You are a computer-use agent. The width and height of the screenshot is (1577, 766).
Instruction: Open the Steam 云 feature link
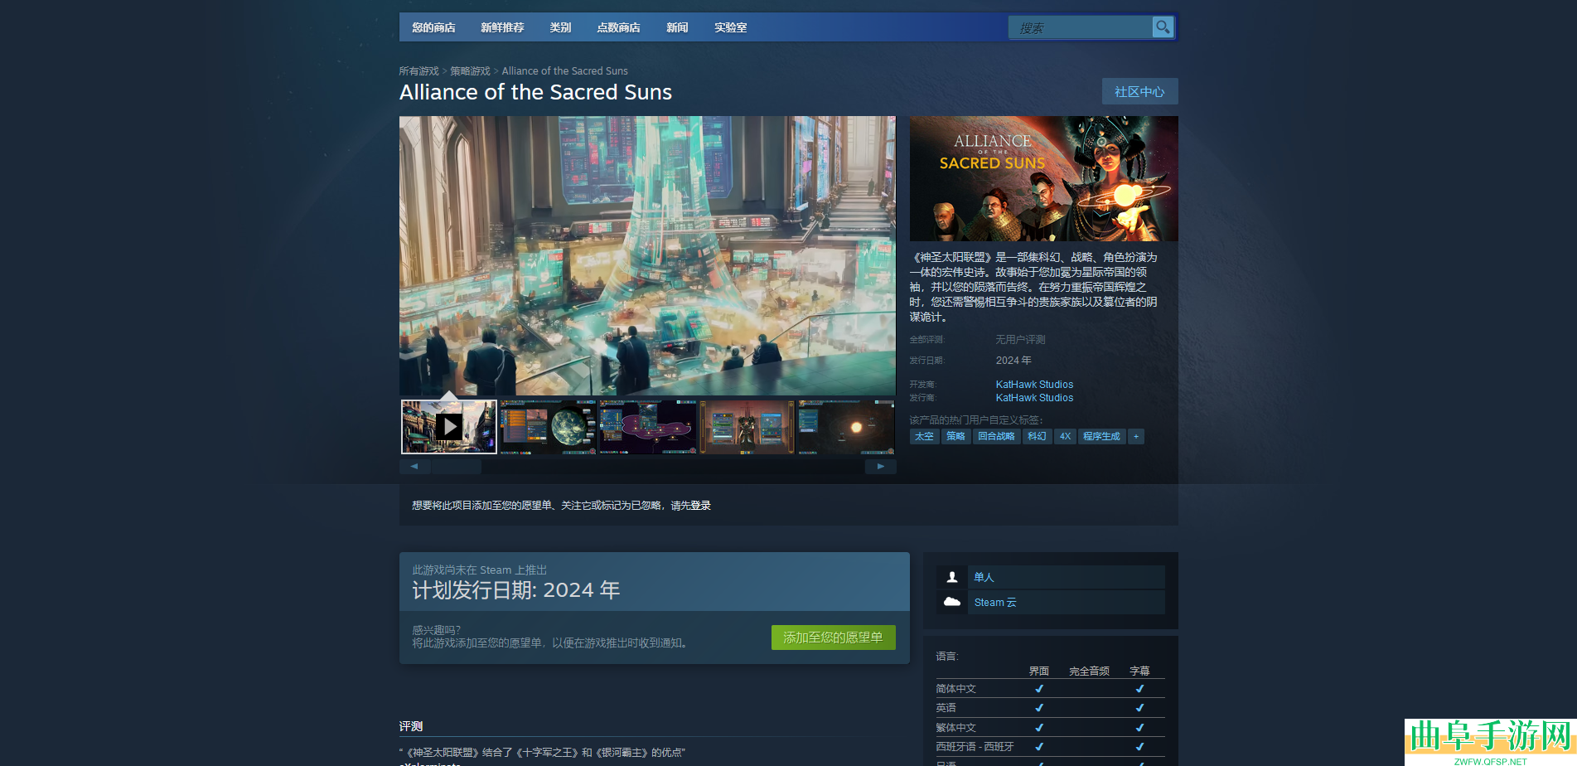click(x=995, y=603)
